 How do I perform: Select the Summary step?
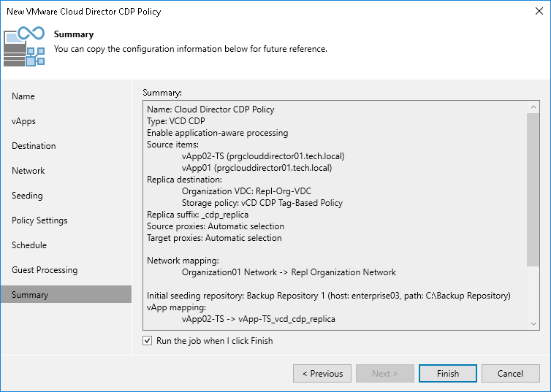30,295
